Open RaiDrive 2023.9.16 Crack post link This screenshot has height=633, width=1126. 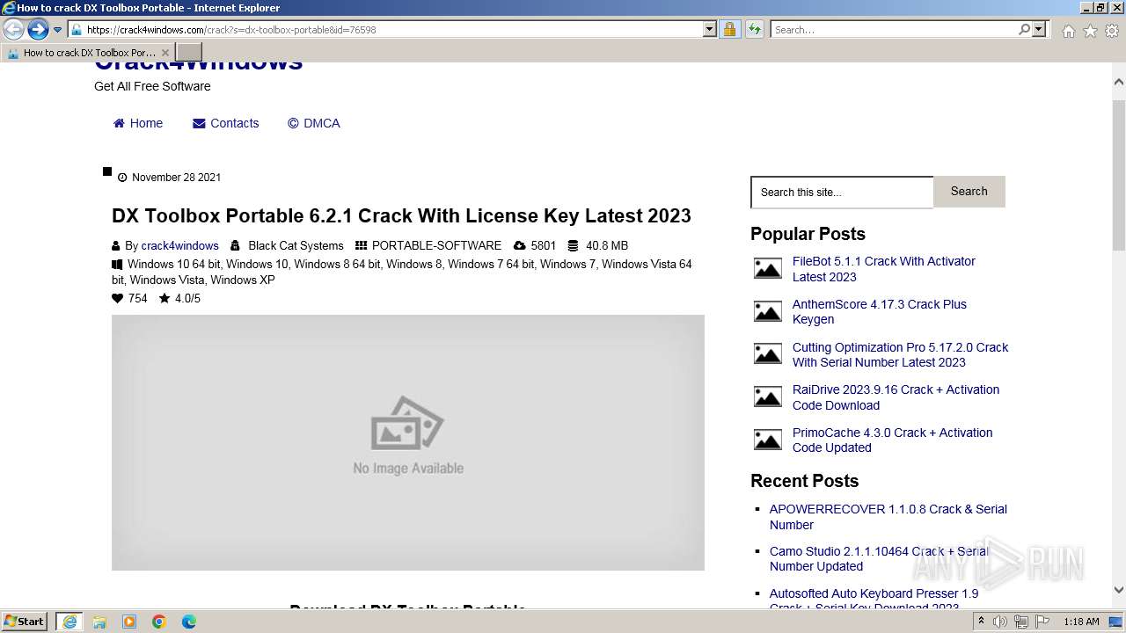click(896, 397)
